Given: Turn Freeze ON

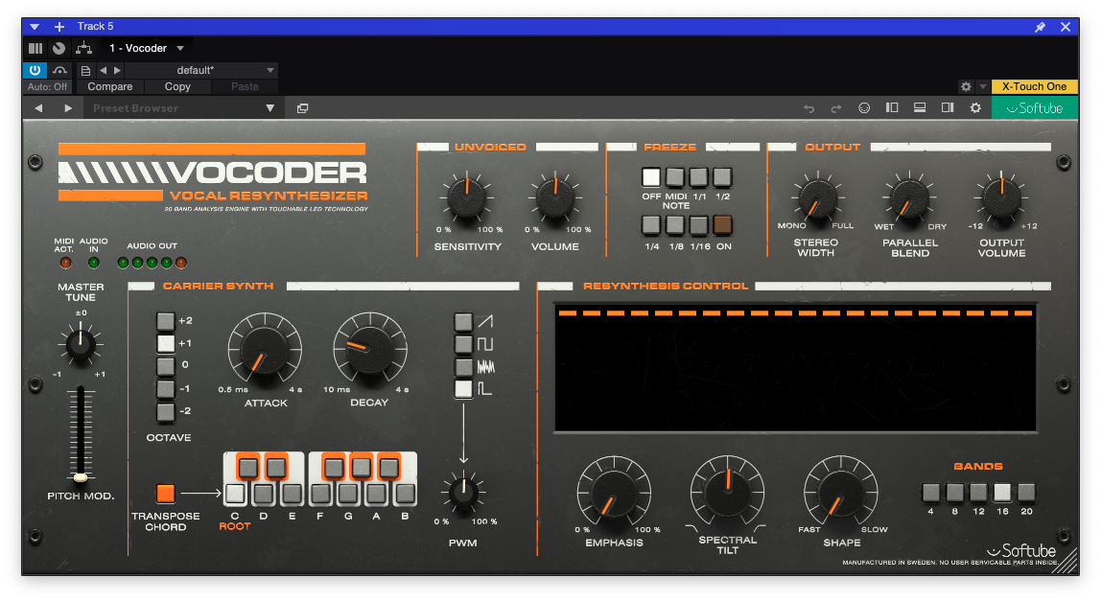Looking at the screenshot, I should pyautogui.click(x=722, y=224).
